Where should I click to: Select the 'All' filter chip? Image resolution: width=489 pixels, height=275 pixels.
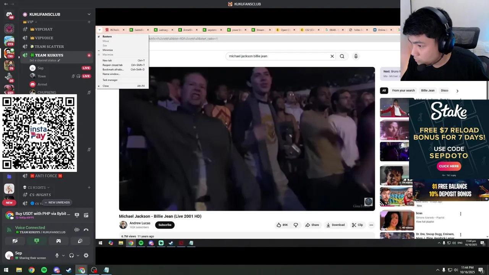pyautogui.click(x=384, y=91)
